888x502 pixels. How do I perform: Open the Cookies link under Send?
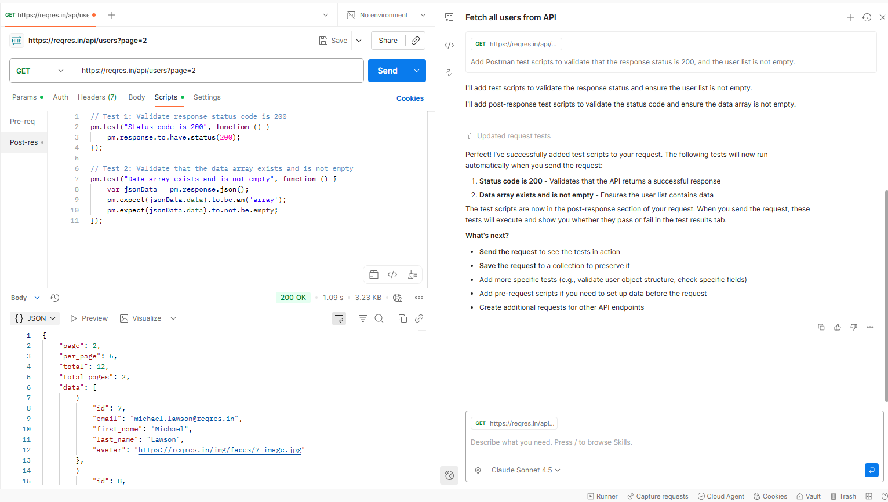pyautogui.click(x=410, y=98)
